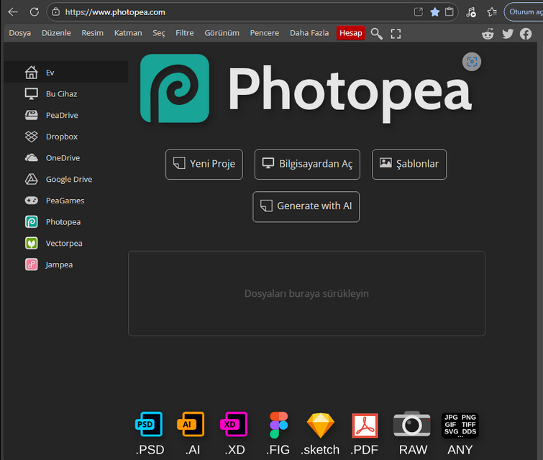This screenshot has width=543, height=460.
Task: Open the Dosya menu
Action: point(20,33)
